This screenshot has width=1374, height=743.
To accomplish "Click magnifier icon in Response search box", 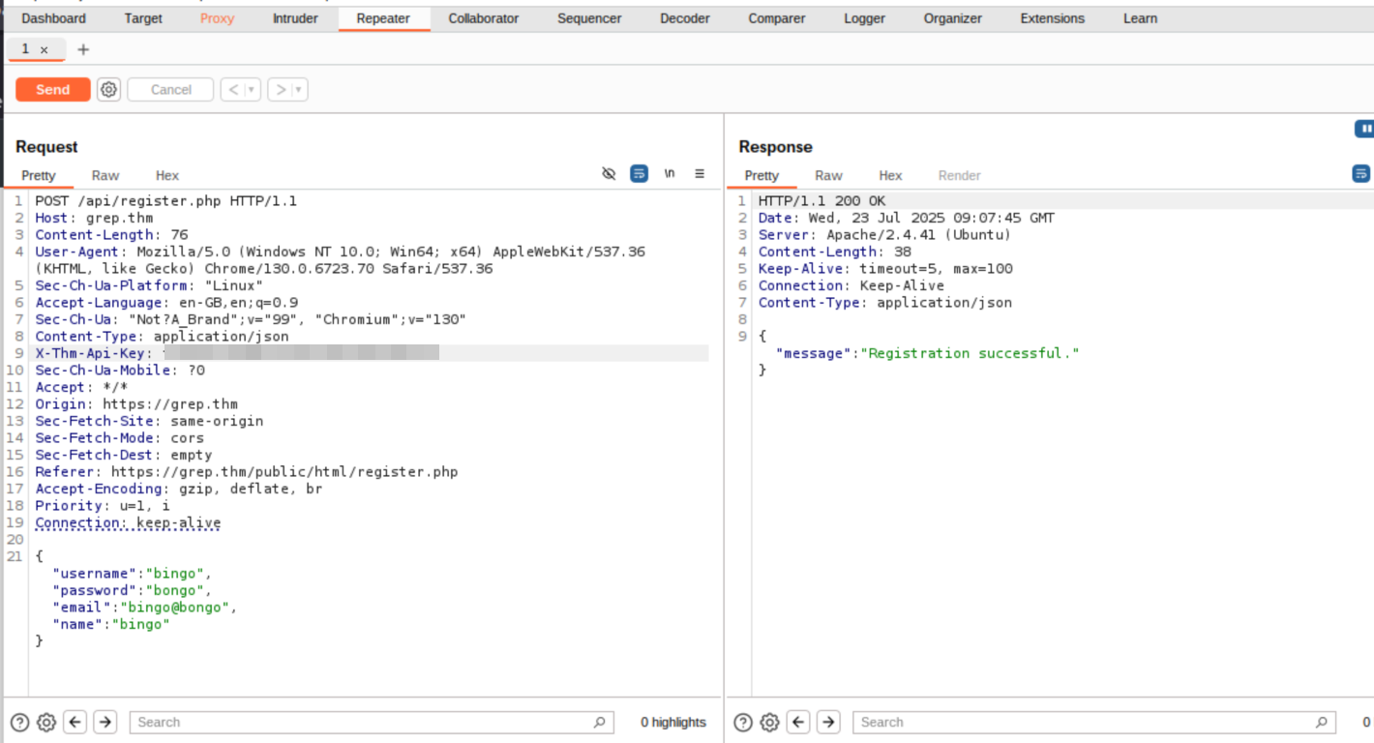I will 1322,722.
